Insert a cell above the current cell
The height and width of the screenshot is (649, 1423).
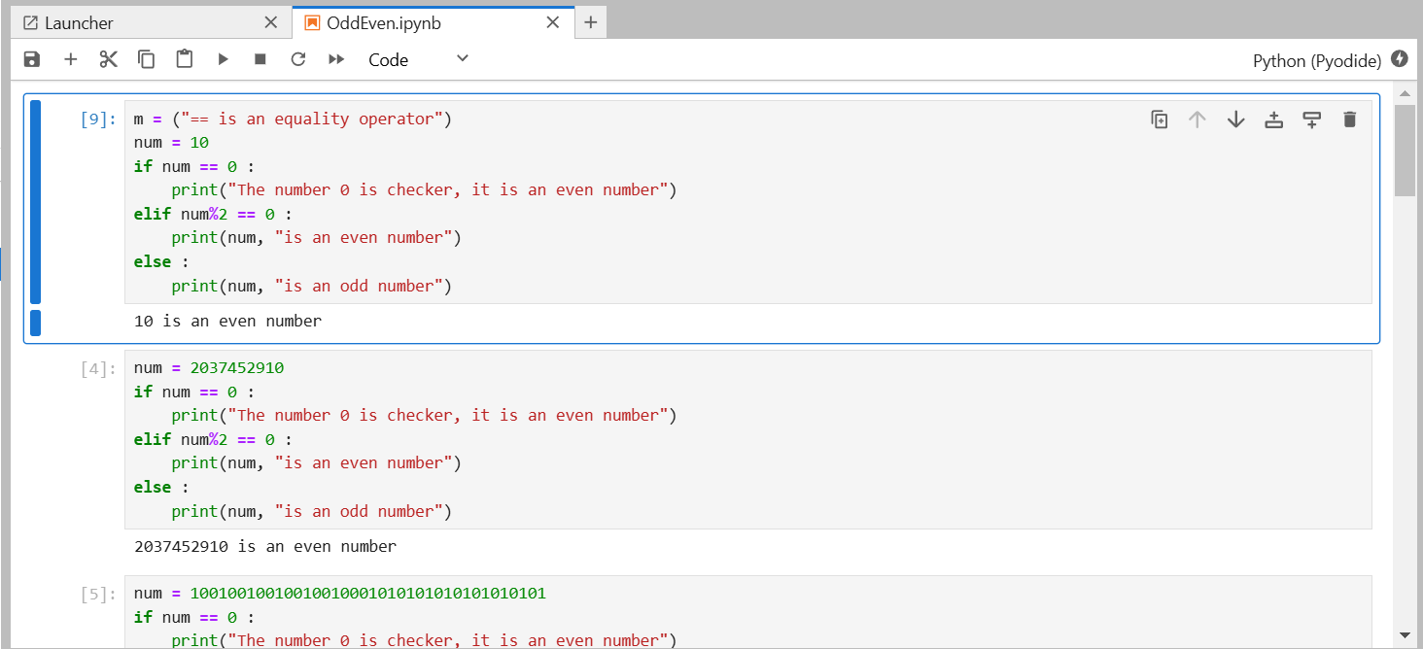coord(1273,120)
